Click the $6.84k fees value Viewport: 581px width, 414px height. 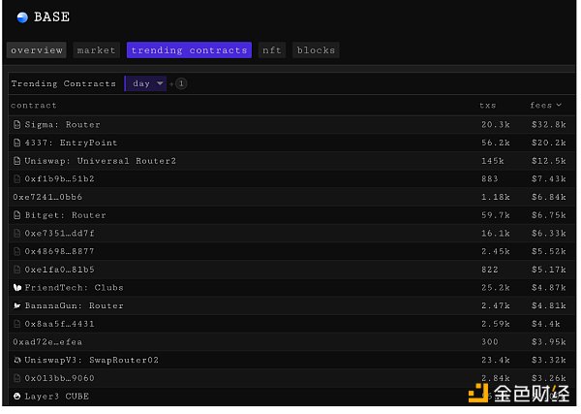click(x=549, y=197)
